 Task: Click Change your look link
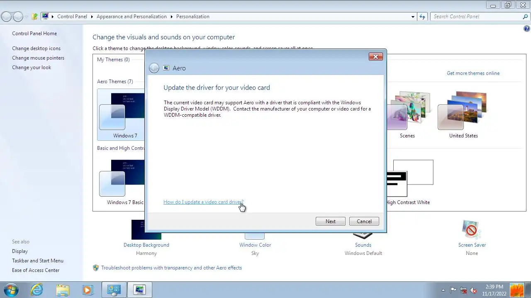coord(32,67)
